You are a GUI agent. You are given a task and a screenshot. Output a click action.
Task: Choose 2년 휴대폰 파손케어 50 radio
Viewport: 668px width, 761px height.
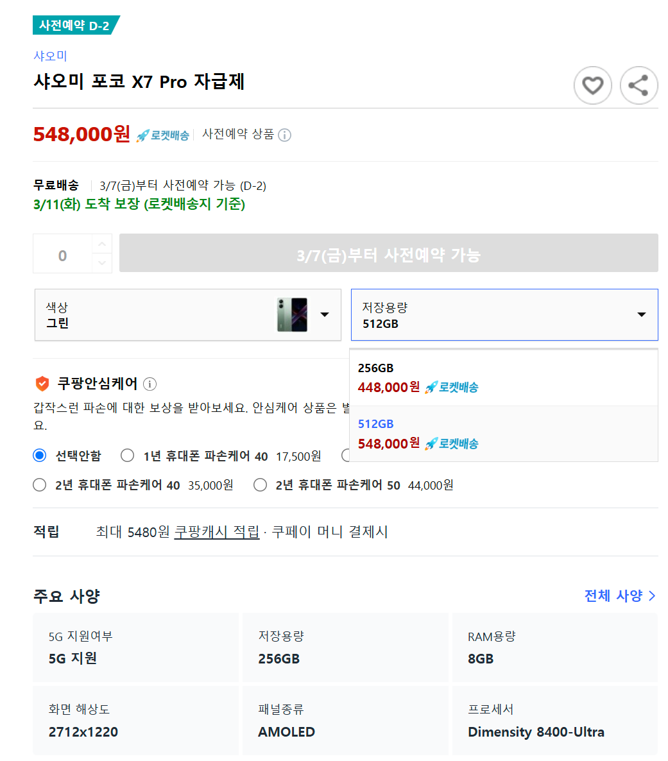click(261, 485)
